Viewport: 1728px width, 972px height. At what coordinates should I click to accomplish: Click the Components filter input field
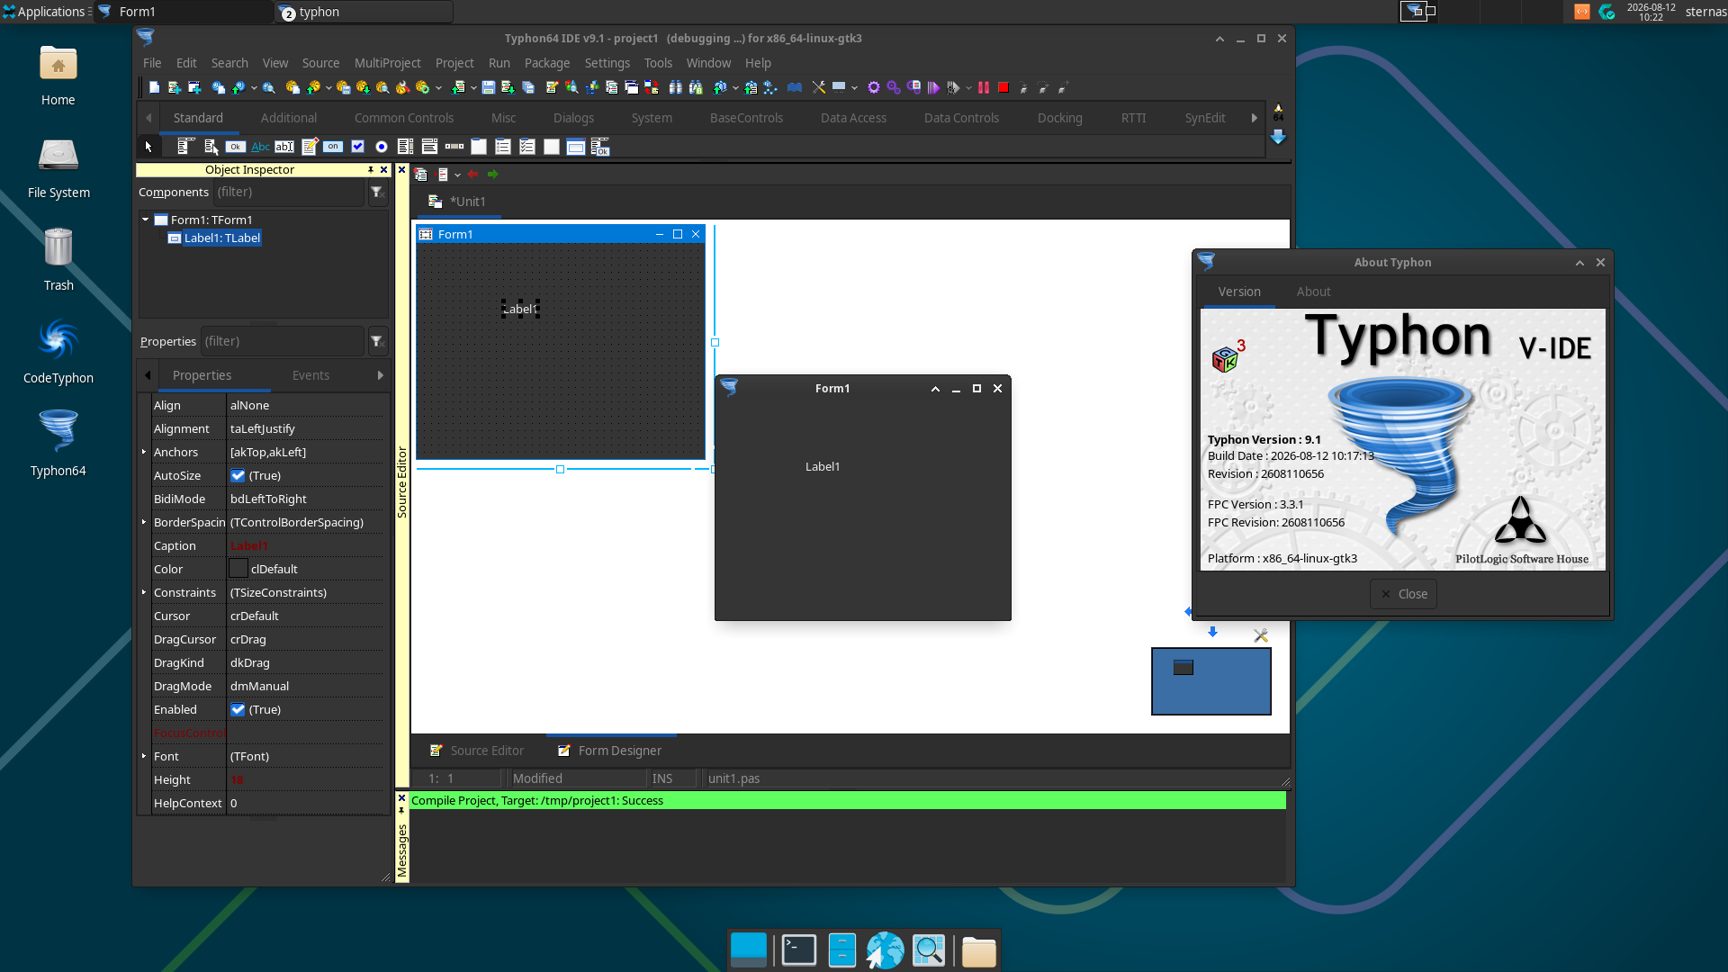coord(290,193)
